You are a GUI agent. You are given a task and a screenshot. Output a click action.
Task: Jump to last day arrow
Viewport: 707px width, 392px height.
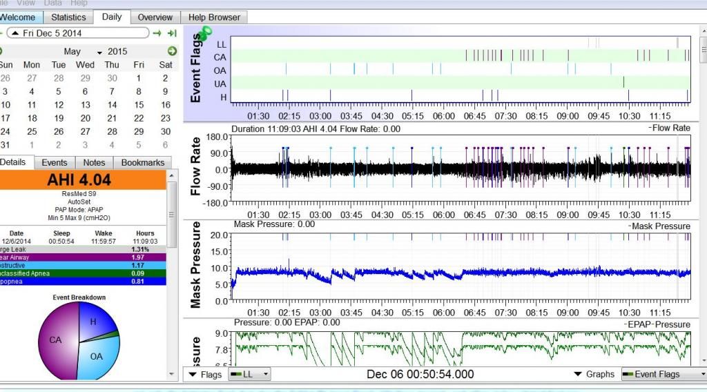(x=172, y=33)
